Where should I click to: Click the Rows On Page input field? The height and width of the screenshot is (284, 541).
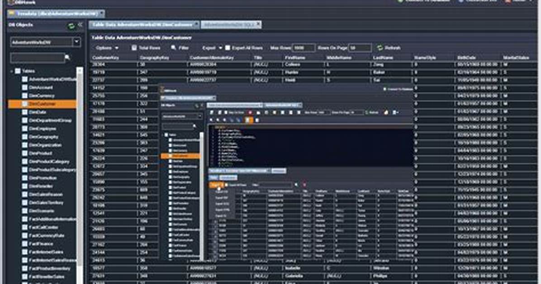(360, 48)
